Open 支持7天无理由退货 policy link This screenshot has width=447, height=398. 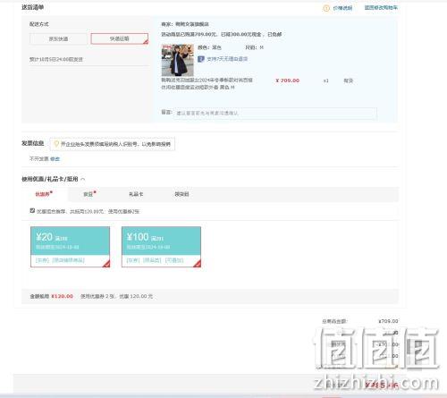[227, 59]
